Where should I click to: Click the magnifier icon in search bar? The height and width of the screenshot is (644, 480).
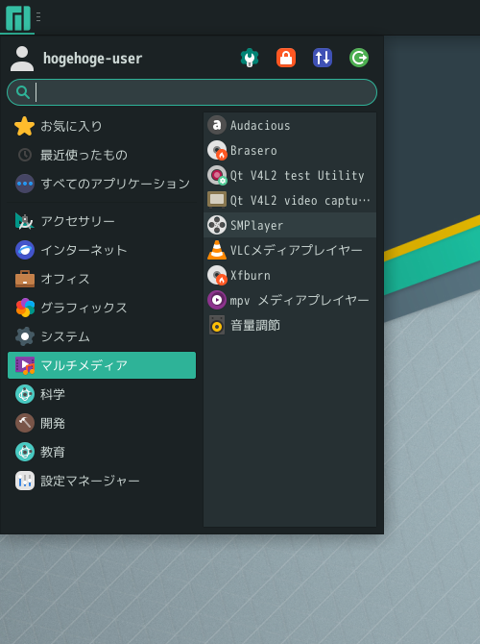tap(23, 92)
